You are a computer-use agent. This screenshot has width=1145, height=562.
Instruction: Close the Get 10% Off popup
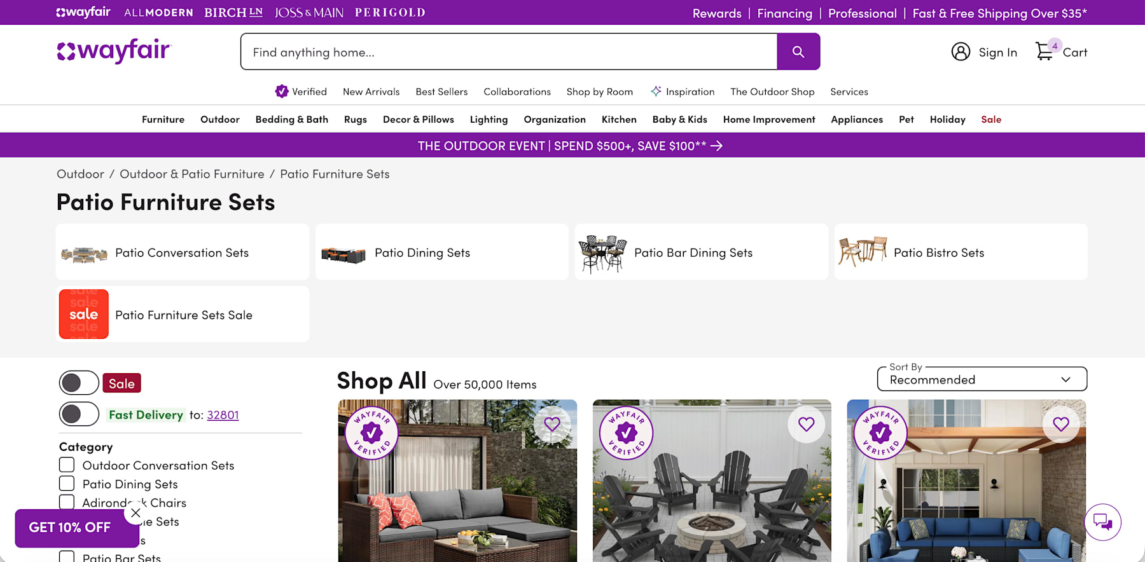click(x=135, y=513)
